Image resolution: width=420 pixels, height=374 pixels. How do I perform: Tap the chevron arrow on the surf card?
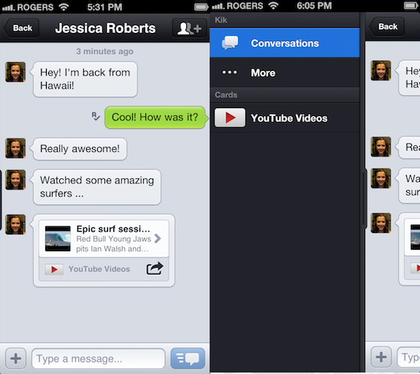coord(158,238)
